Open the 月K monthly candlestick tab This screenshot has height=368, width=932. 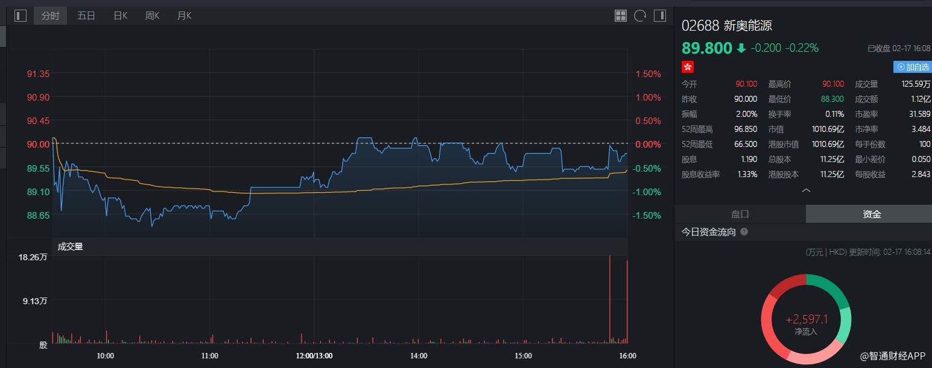pos(184,16)
